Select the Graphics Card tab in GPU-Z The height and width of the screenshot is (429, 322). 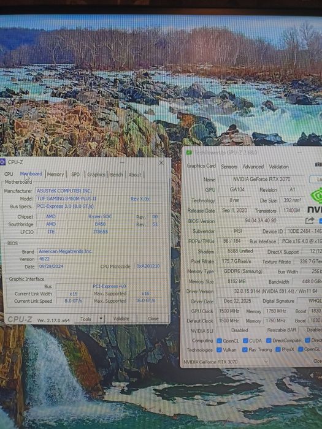coord(201,166)
